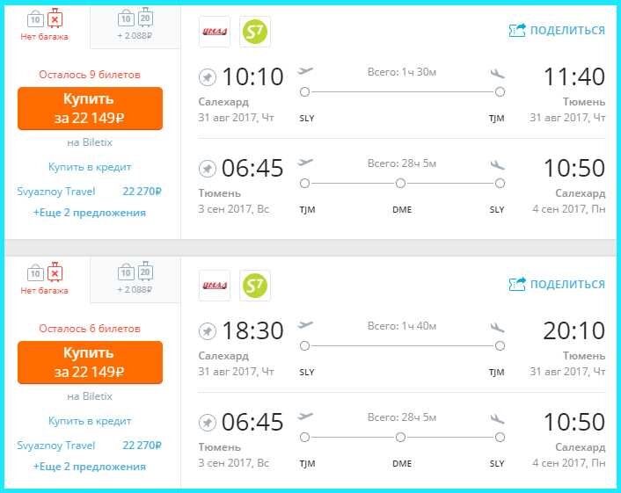The width and height of the screenshot is (621, 493).
Task: Open 'Купить в кредит' link in first offer
Action: (90, 167)
